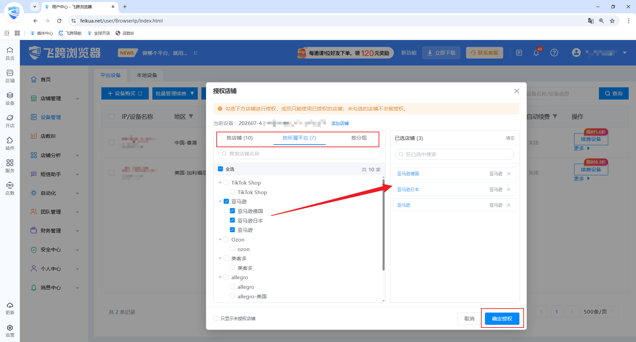636x342 pixels.
Task: Open the 开店 icon in left rail
Action: click(x=10, y=121)
